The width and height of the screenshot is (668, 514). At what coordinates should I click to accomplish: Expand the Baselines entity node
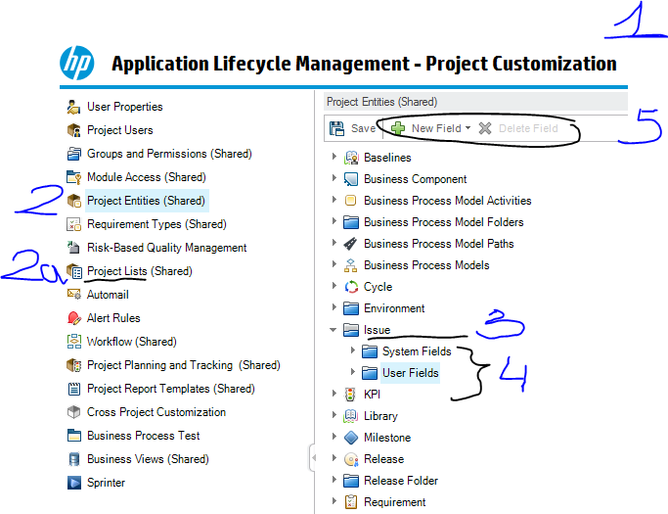pos(334,158)
